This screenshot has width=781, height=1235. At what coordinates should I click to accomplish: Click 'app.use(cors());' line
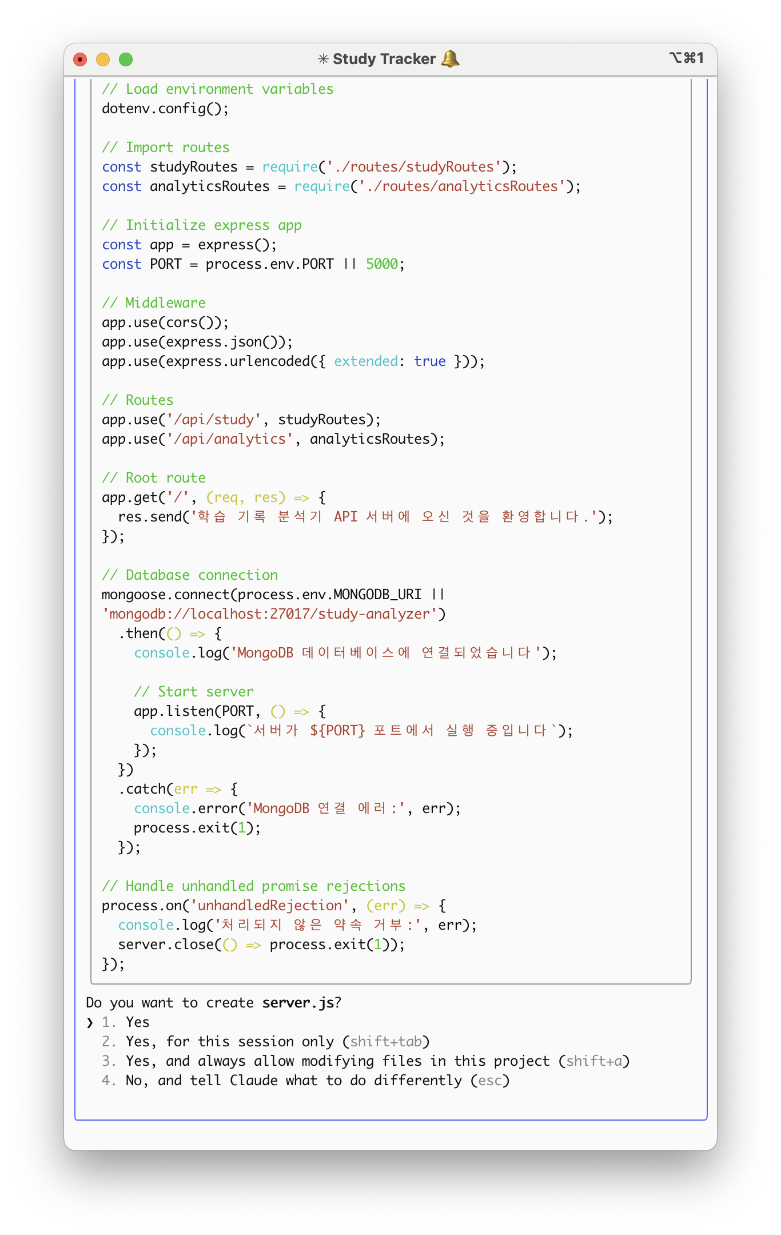point(165,322)
